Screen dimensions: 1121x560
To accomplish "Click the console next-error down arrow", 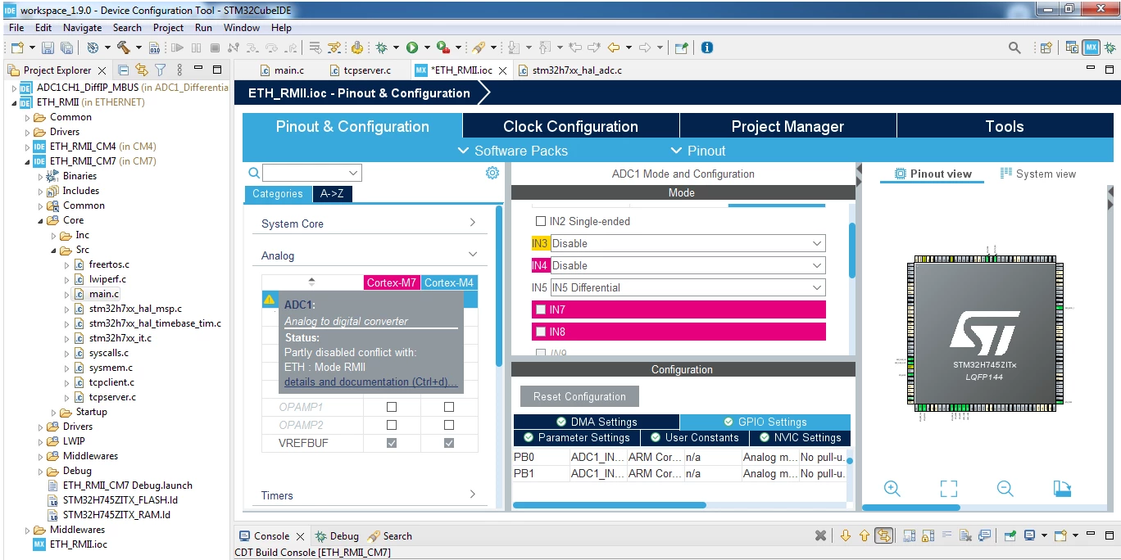I will [x=846, y=535].
